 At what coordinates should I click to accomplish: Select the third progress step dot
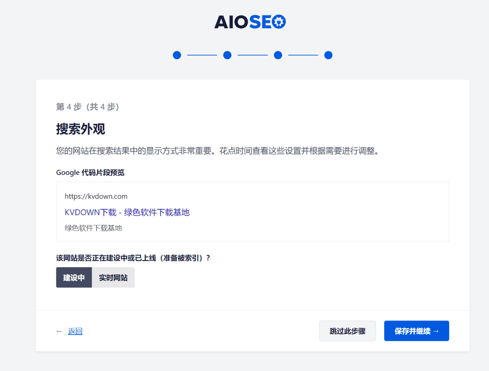pyautogui.click(x=278, y=55)
